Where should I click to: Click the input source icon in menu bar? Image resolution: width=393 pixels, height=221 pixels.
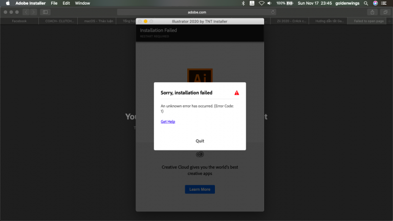tap(252, 3)
